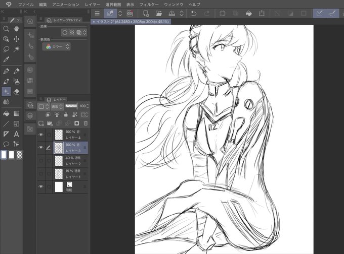Open file with the folder icon
Viewport: 344px width, 254px height.
tap(159, 14)
